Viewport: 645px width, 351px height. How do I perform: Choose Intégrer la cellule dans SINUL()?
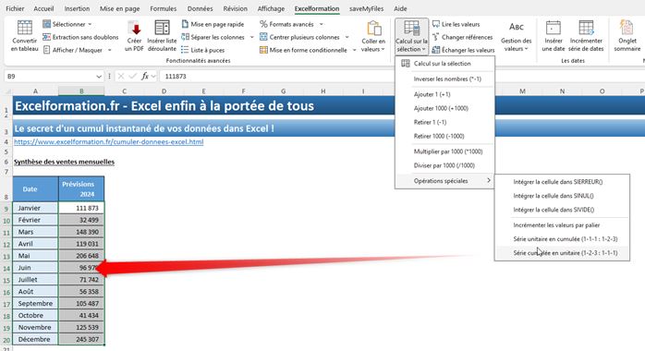[x=562, y=196]
